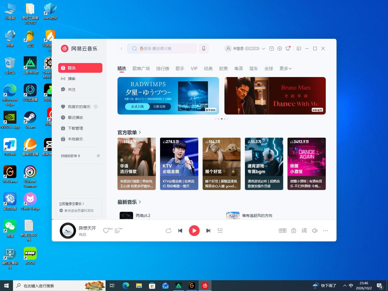The width and height of the screenshot is (388, 291).
Task: Switch to the 排行榜 tab
Action: tap(163, 69)
